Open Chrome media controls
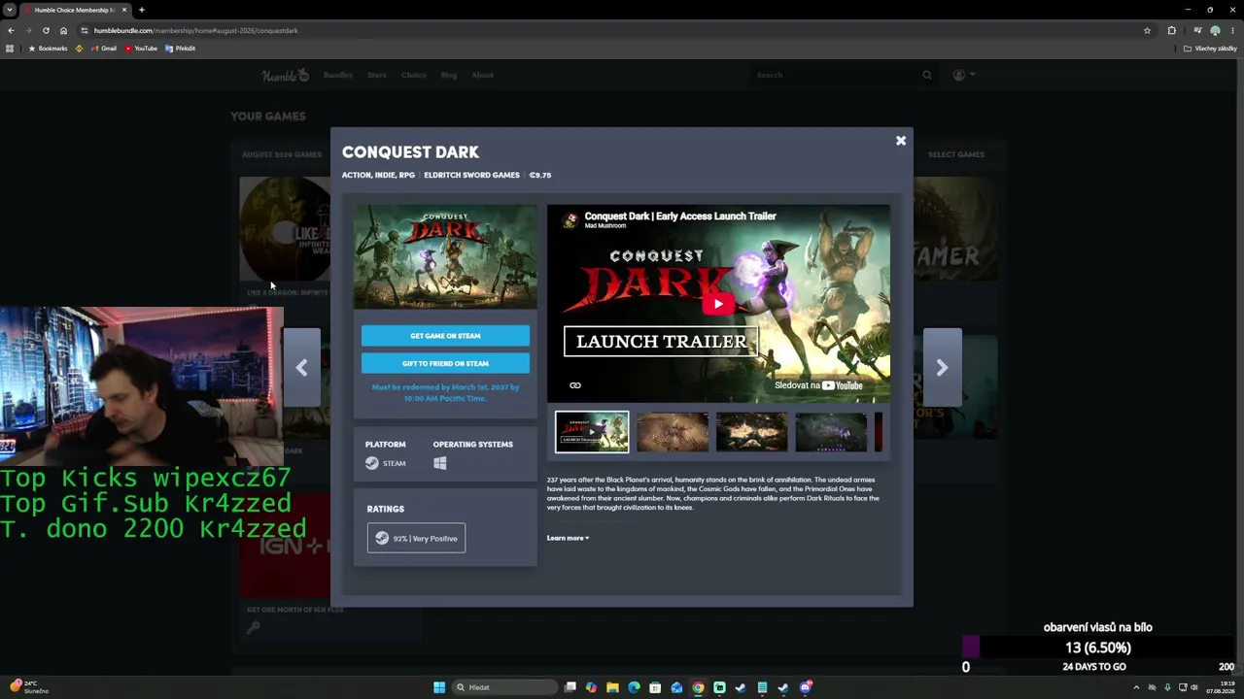Screen dimensions: 1244x699 coord(1197,30)
